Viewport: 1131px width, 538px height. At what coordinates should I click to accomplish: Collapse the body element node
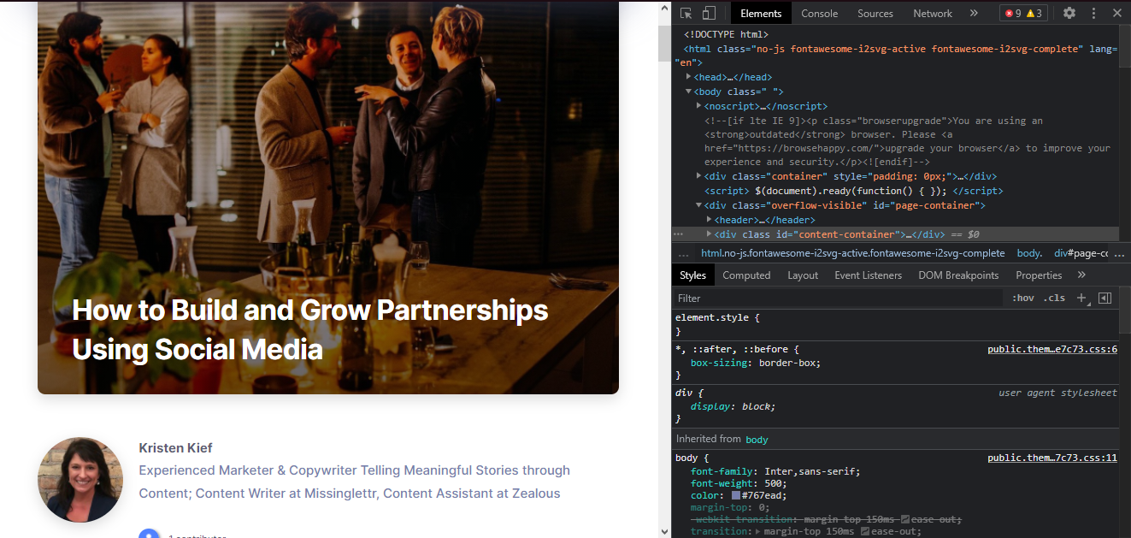tap(689, 92)
